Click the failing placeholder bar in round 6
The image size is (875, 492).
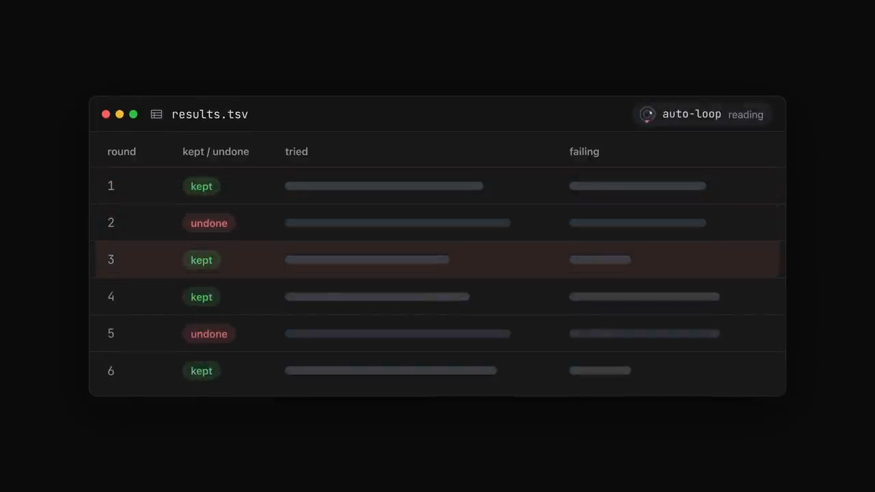(600, 370)
